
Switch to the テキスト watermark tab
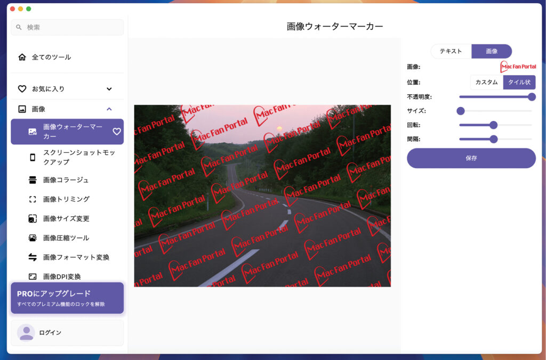tap(451, 51)
